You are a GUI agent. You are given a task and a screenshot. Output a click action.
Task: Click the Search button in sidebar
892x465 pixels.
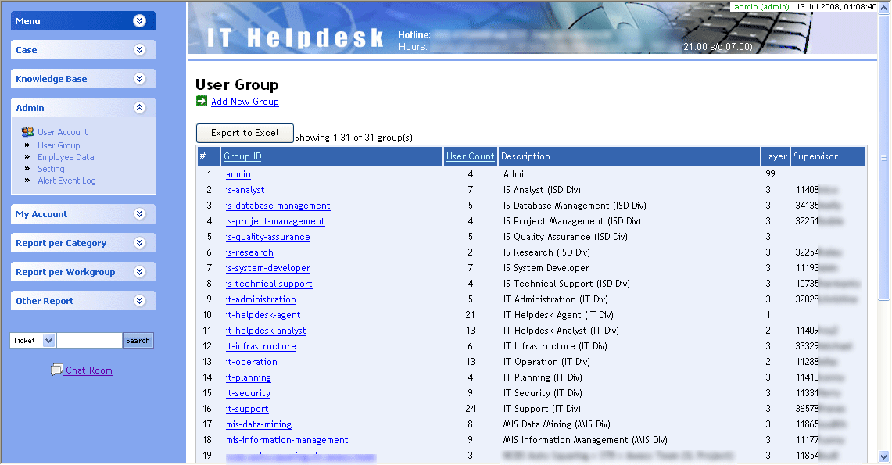click(x=138, y=341)
